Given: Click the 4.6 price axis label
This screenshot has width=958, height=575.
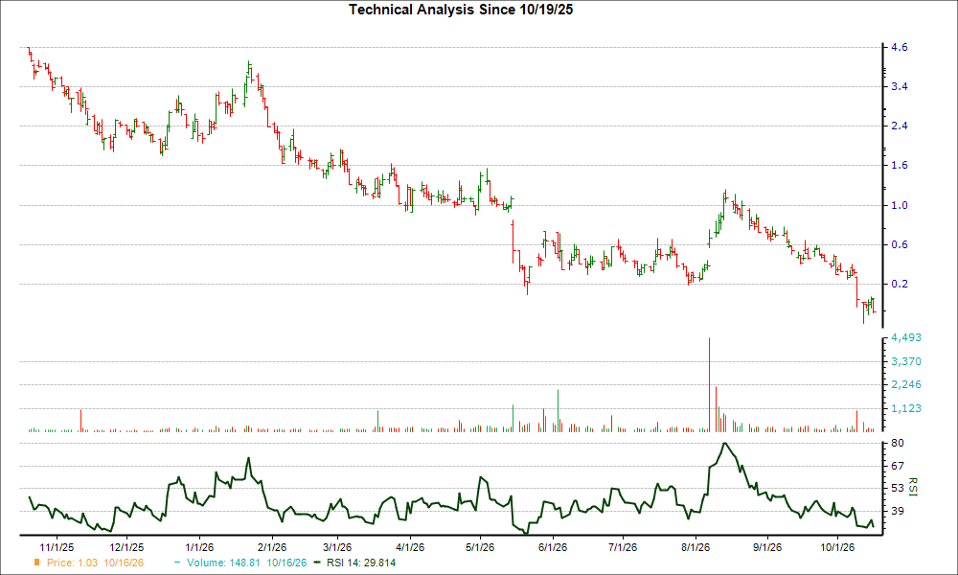Looking at the screenshot, I should pos(900,47).
